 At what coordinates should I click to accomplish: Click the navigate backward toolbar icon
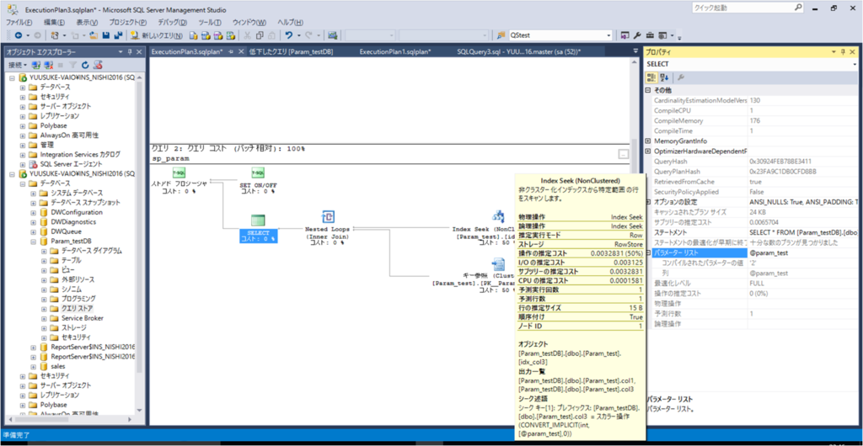coord(19,35)
